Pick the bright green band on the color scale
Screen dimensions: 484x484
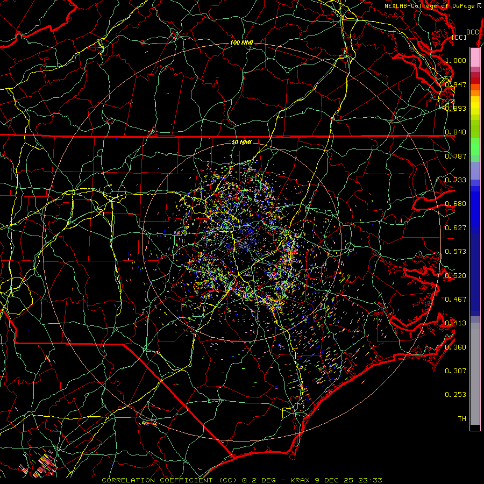coord(475,147)
